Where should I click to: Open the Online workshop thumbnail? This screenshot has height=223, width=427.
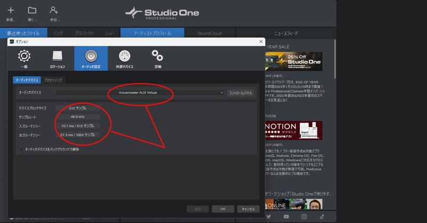(x=294, y=204)
